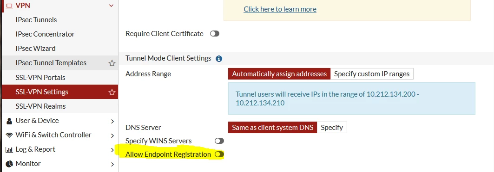This screenshot has width=494, height=172.
Task: Expand User & Device submenu arrow
Action: point(112,121)
